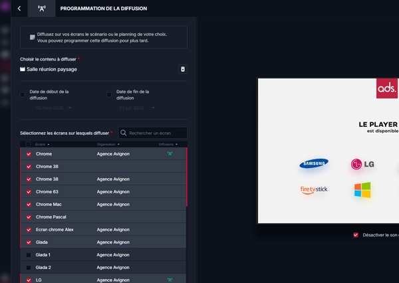
Task: Click the PROGRAMMATION DE LA DIFFUSION title
Action: pos(104,9)
